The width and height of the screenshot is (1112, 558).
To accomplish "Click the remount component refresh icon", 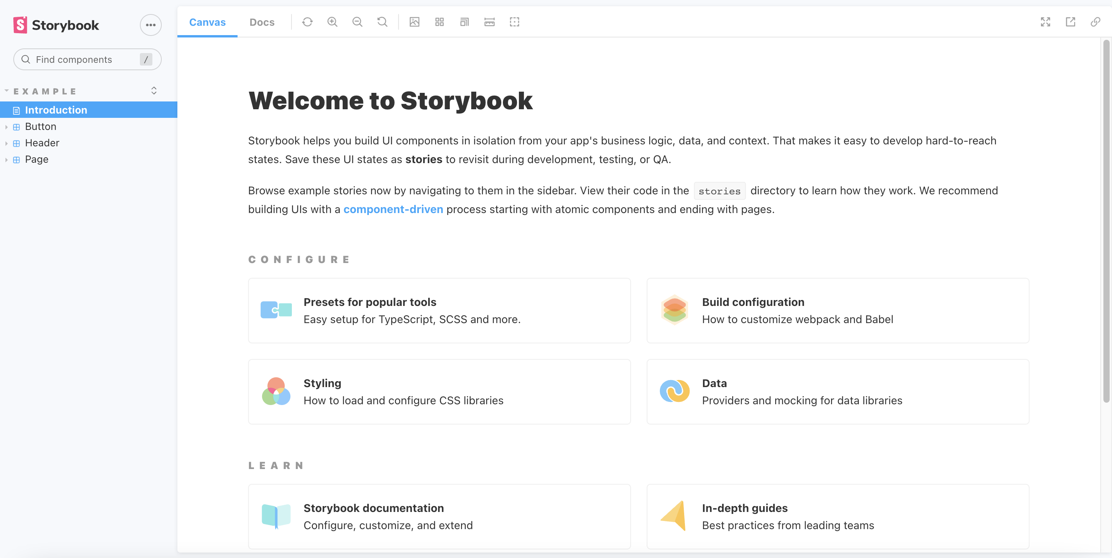I will pyautogui.click(x=307, y=22).
